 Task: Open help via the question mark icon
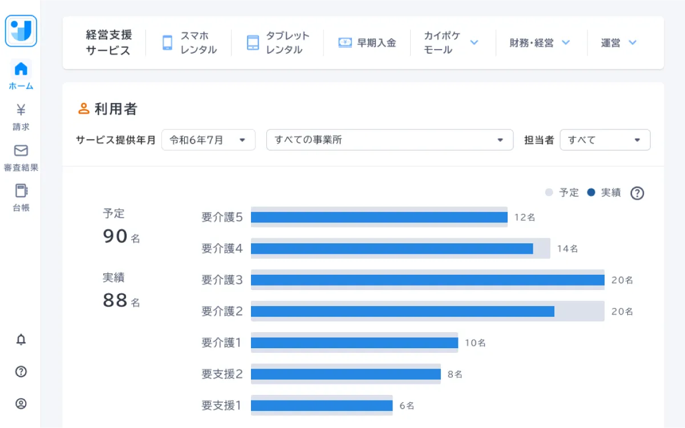[21, 372]
